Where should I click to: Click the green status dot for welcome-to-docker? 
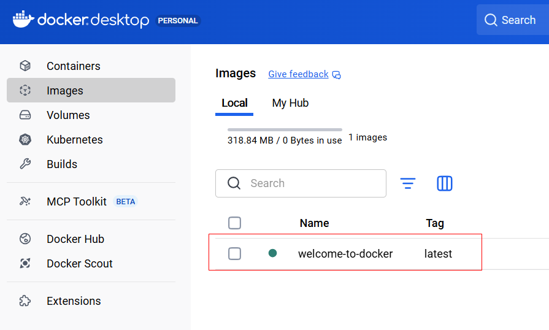pyautogui.click(x=273, y=253)
